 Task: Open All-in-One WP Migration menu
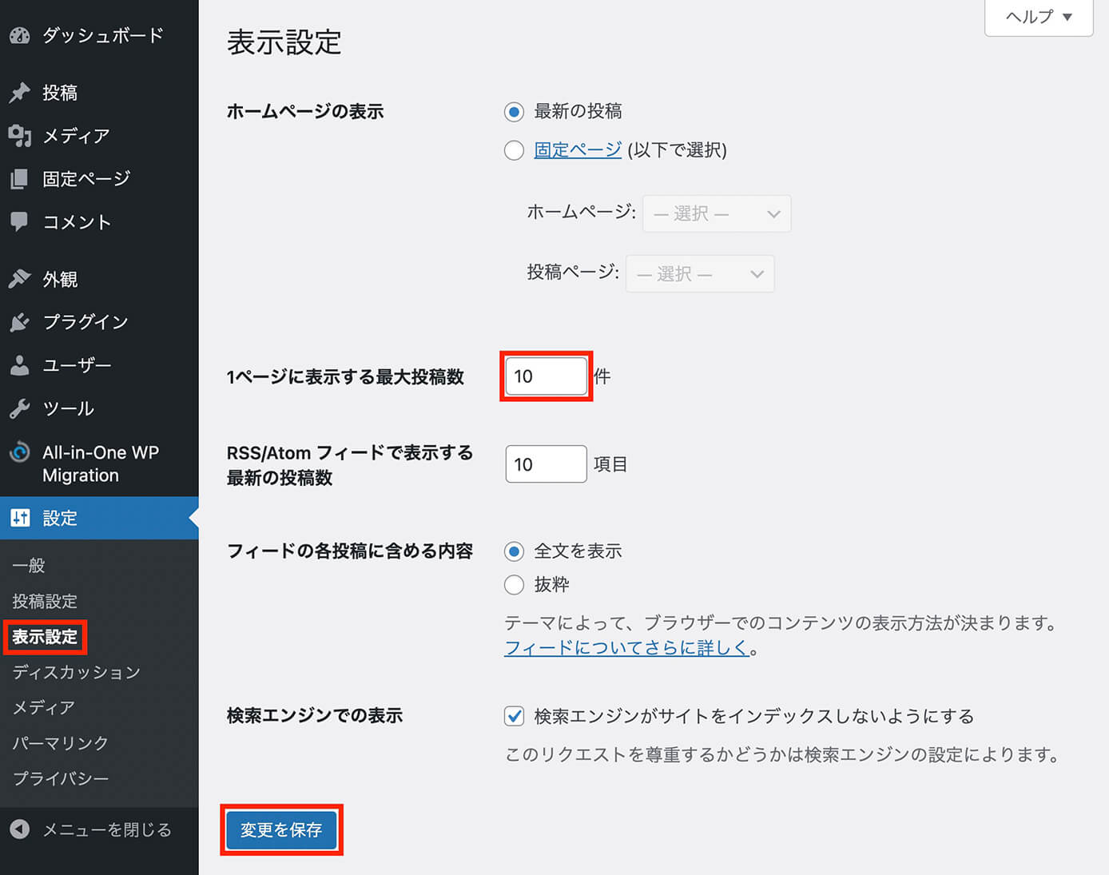coord(99,463)
